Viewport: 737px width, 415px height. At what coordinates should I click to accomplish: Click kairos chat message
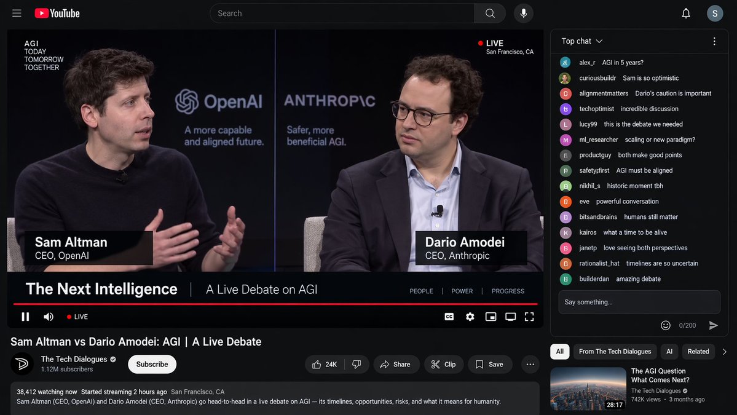point(635,232)
